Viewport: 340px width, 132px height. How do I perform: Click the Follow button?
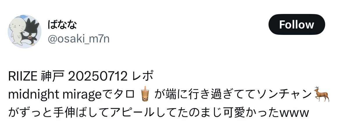pyautogui.click(x=297, y=24)
